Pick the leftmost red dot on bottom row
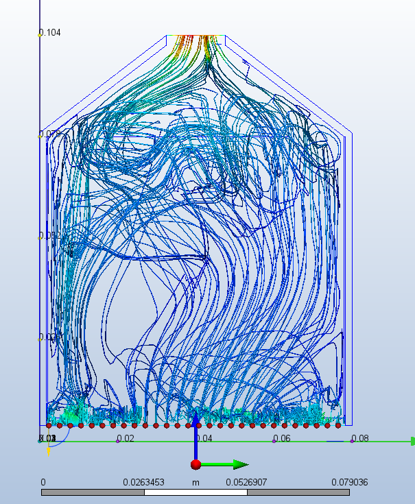Viewport: 415px width, 504px height. pyautogui.click(x=49, y=426)
